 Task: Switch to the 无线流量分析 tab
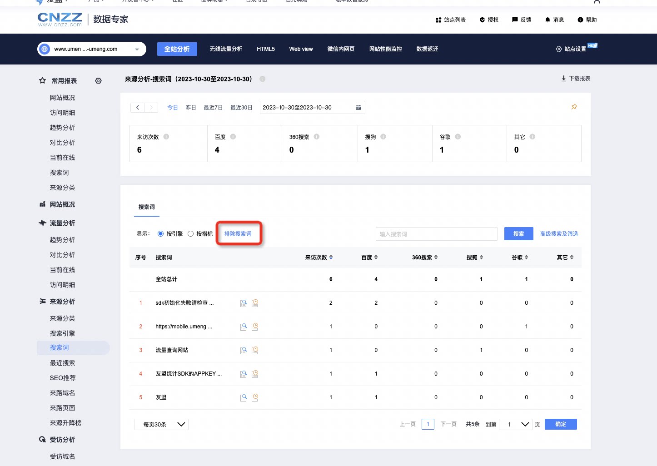pos(226,49)
